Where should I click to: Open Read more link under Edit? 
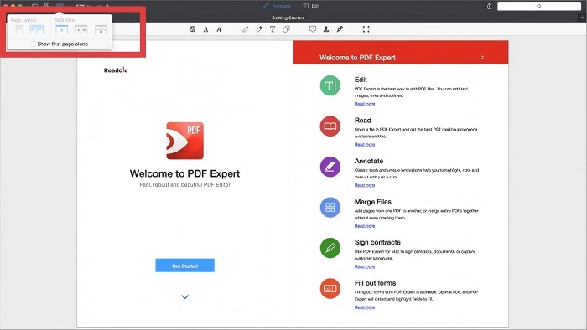pyautogui.click(x=365, y=104)
